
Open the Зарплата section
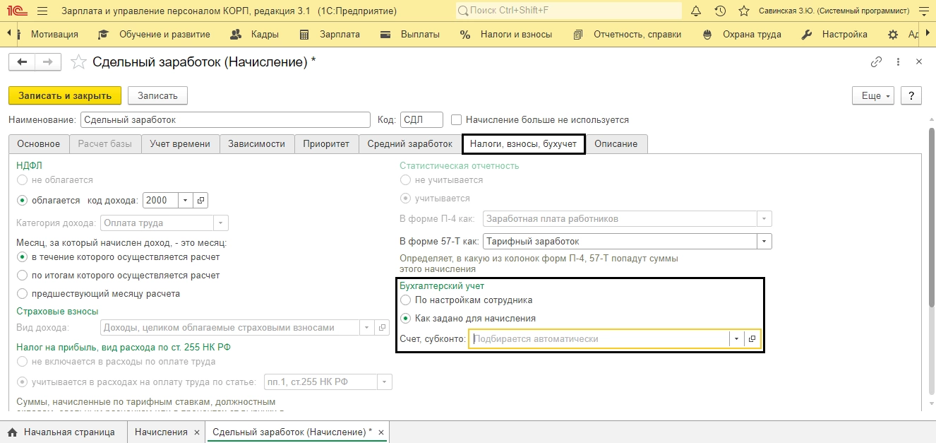tap(330, 34)
